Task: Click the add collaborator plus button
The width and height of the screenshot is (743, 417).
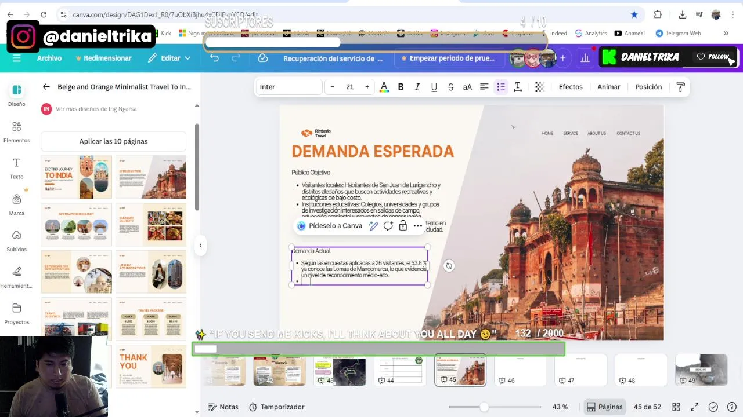Action: (x=562, y=58)
